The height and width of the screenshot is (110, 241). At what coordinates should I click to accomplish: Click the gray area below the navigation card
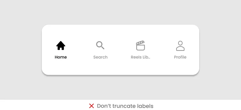tap(120, 88)
